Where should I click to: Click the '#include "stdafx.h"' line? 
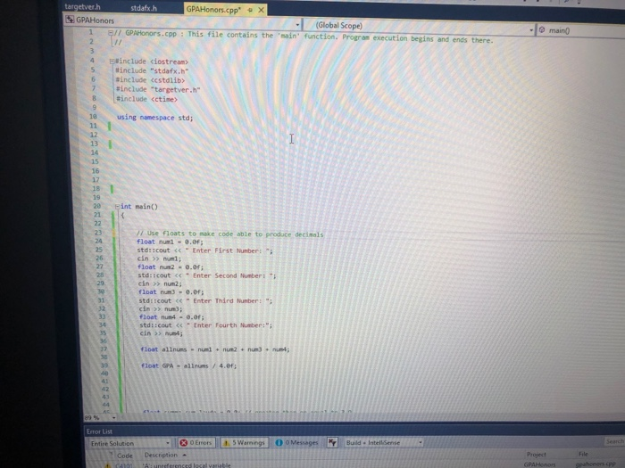(x=152, y=70)
